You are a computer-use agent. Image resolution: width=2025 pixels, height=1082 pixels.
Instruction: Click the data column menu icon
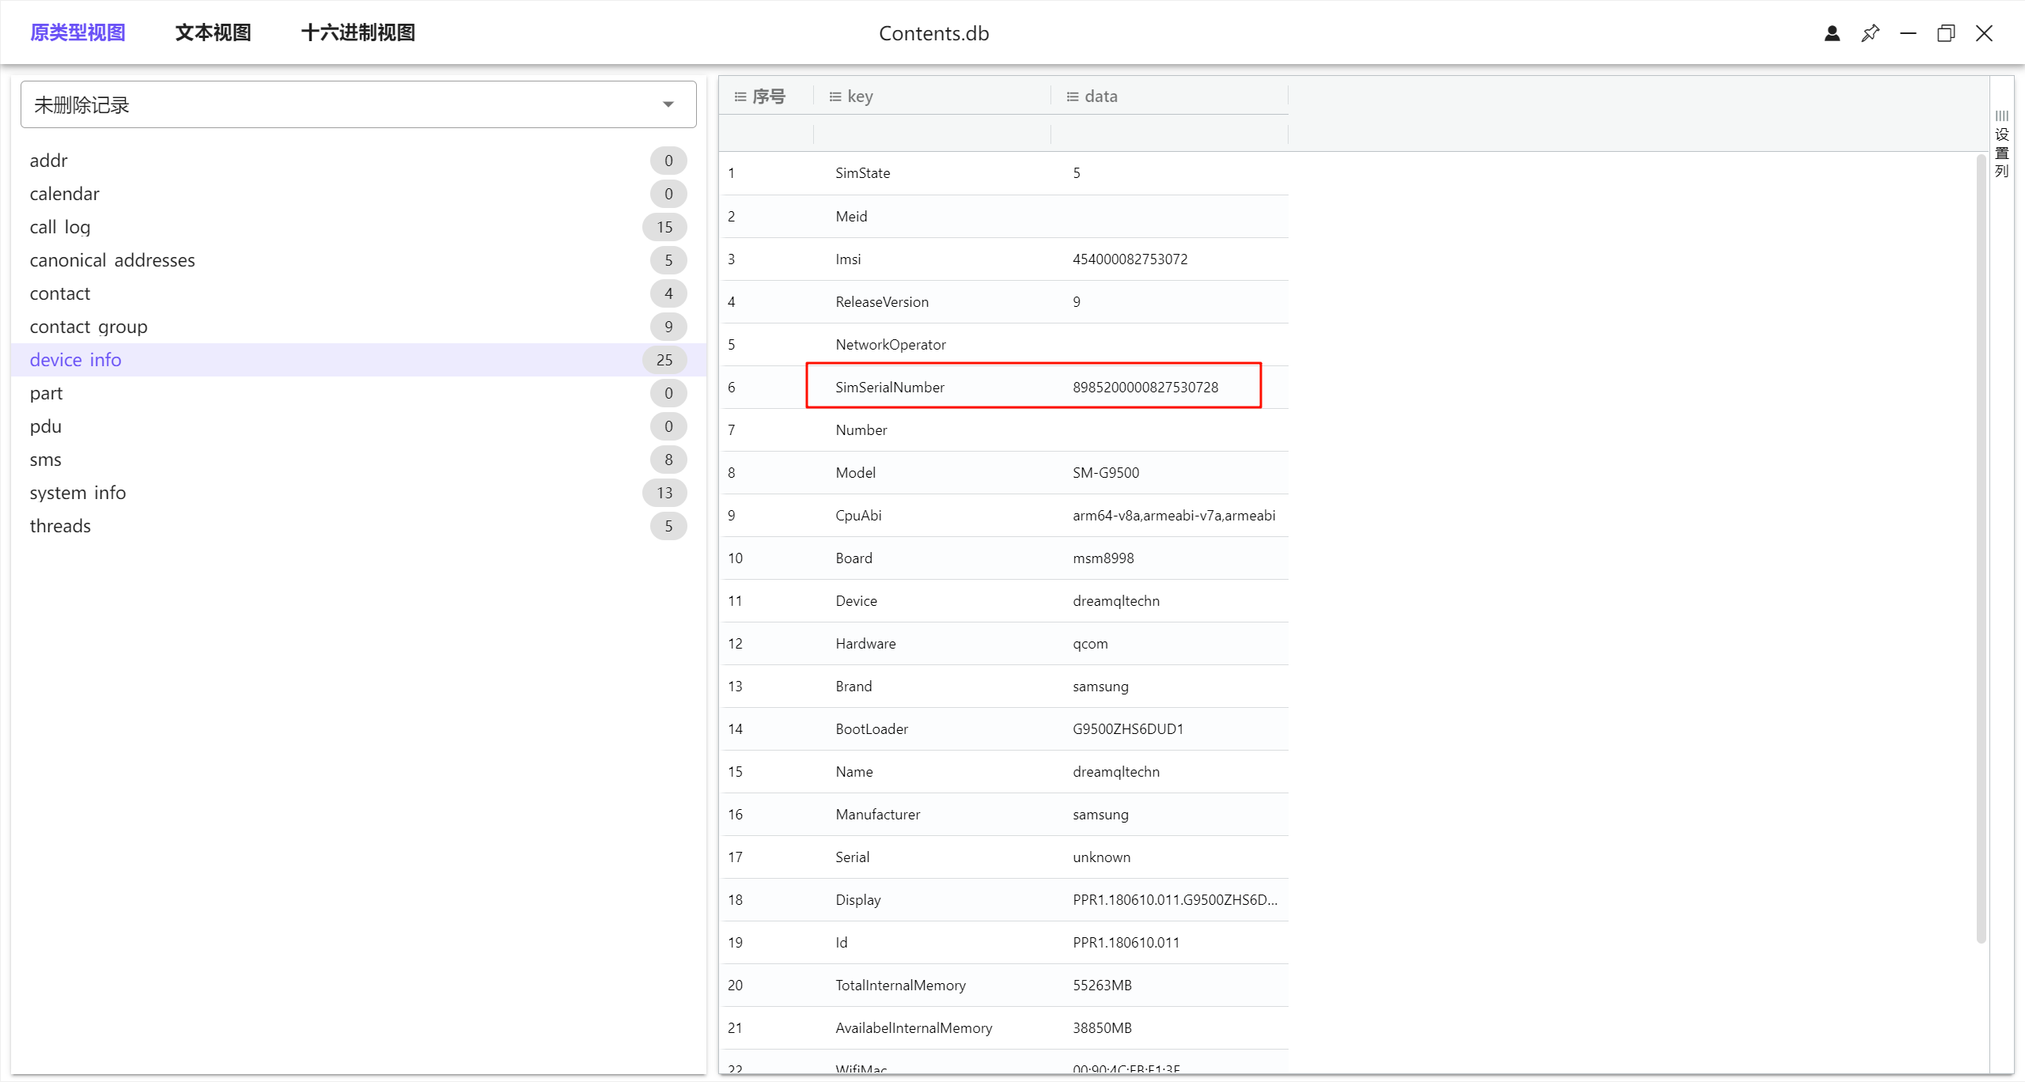click(x=1073, y=96)
